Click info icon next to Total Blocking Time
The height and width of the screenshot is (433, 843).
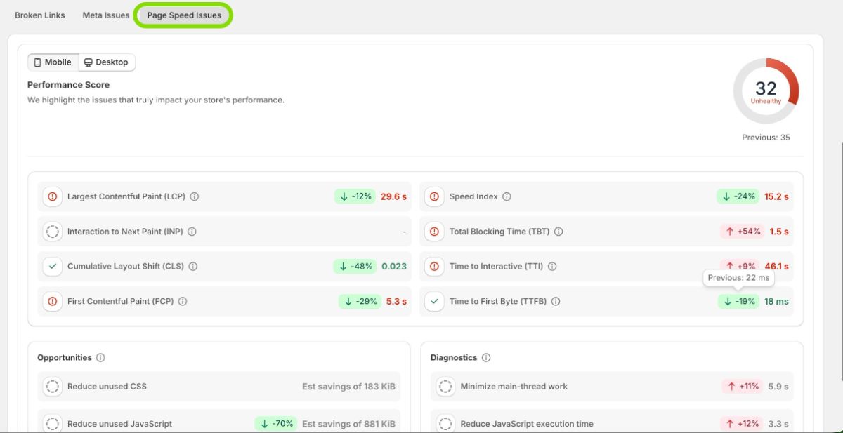tap(558, 232)
